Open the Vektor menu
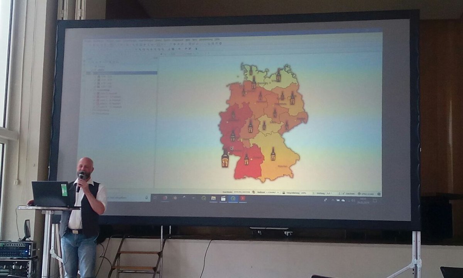The height and width of the screenshot is (278, 463). tap(158, 40)
